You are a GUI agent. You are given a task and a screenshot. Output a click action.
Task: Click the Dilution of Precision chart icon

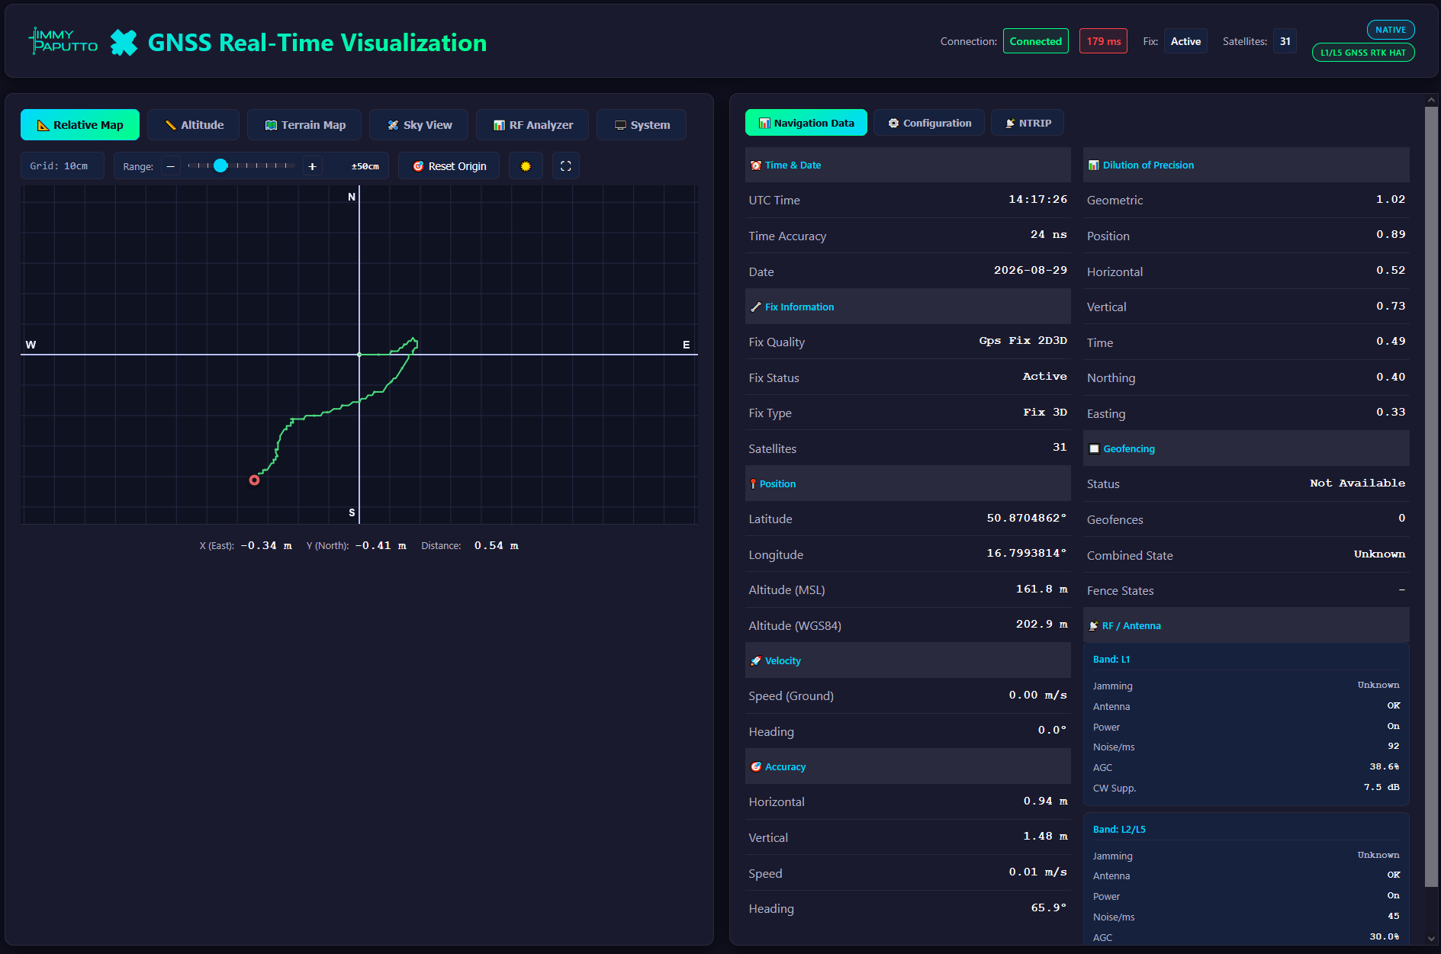[1094, 165]
